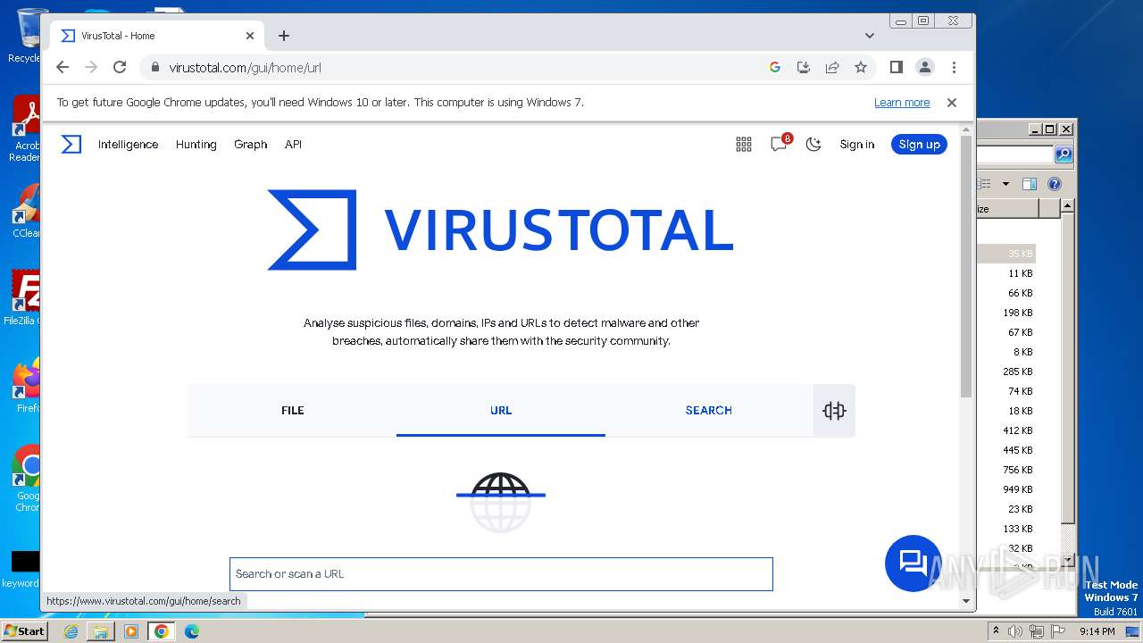Open Chrome three-dot menu
Screen dimensions: 1143x643
pyautogui.click(x=954, y=67)
